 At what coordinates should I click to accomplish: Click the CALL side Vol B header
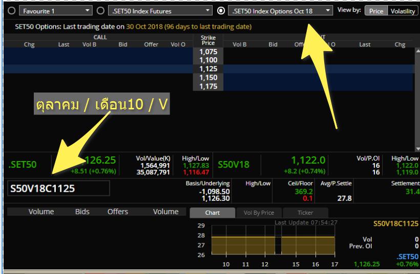click(90, 44)
